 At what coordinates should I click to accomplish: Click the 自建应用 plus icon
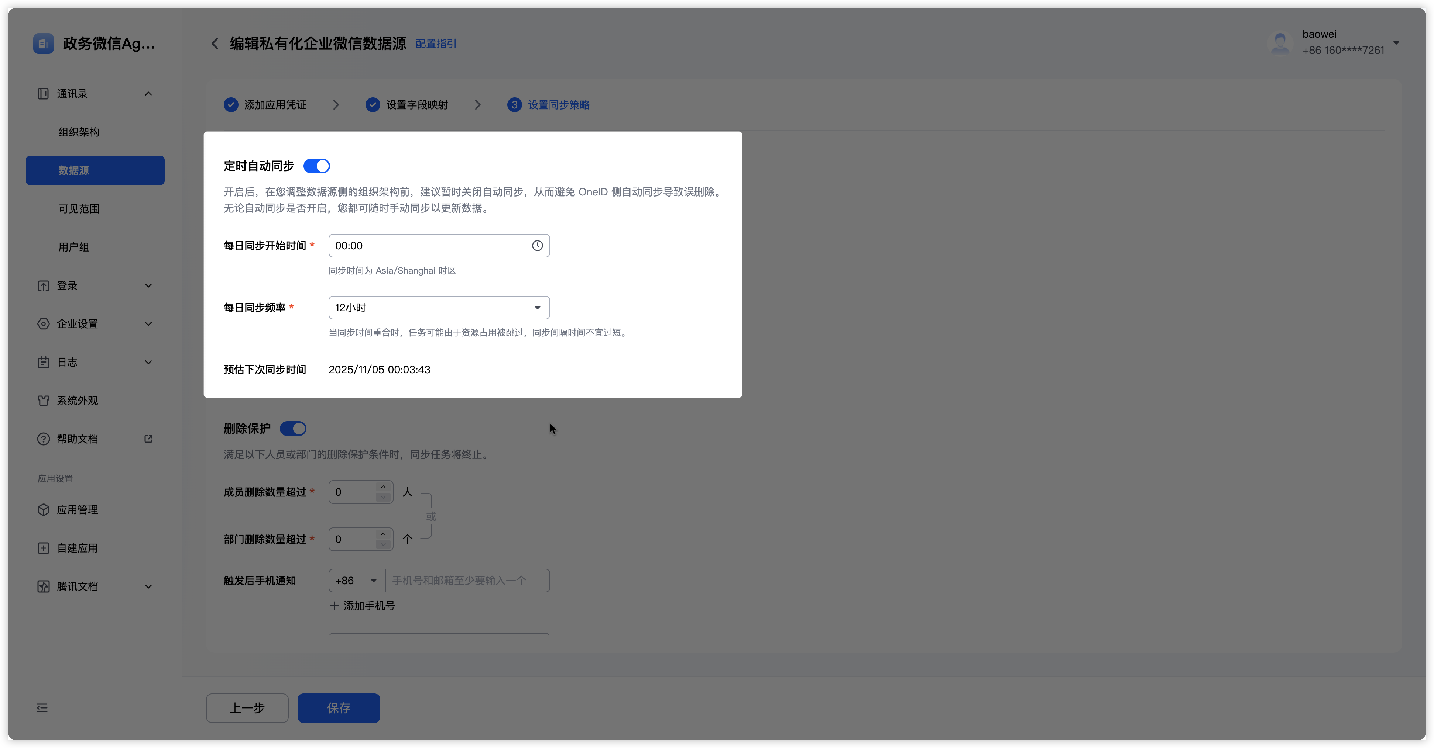[x=44, y=548]
